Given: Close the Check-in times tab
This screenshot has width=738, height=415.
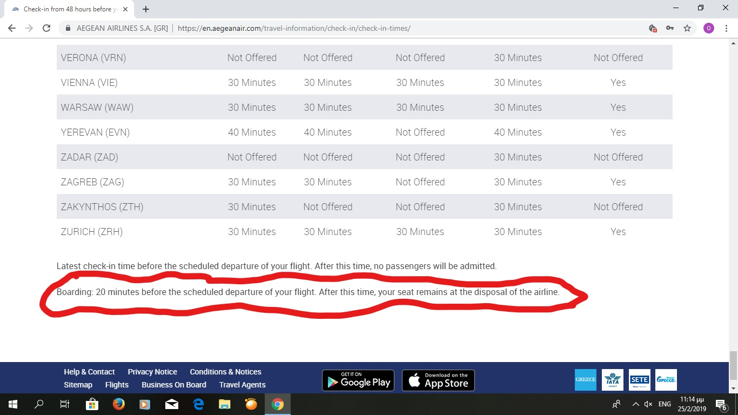Looking at the screenshot, I should pyautogui.click(x=125, y=9).
